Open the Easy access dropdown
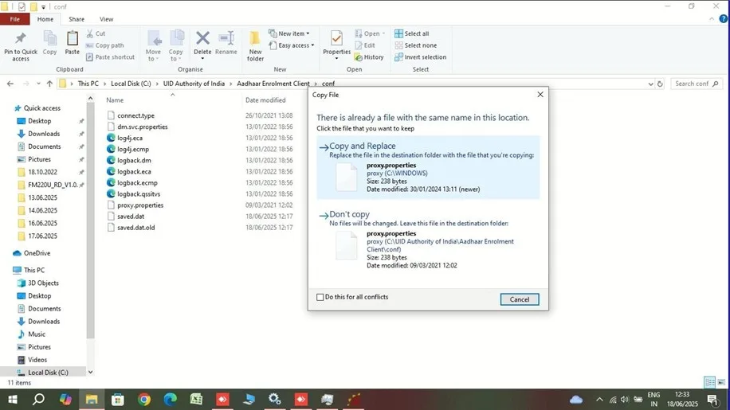730x410 pixels. point(292,45)
